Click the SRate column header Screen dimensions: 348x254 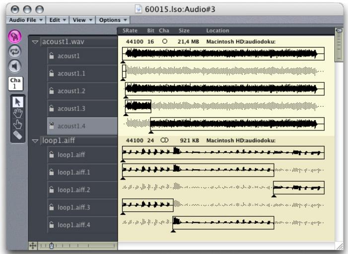coord(130,31)
